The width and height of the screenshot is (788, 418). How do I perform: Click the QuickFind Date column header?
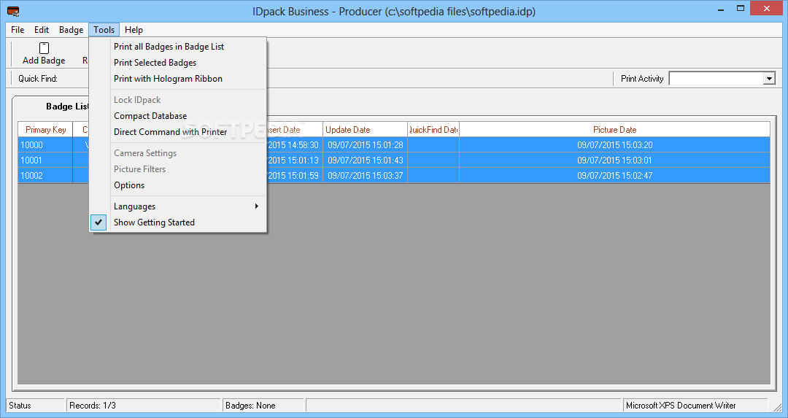pos(433,130)
